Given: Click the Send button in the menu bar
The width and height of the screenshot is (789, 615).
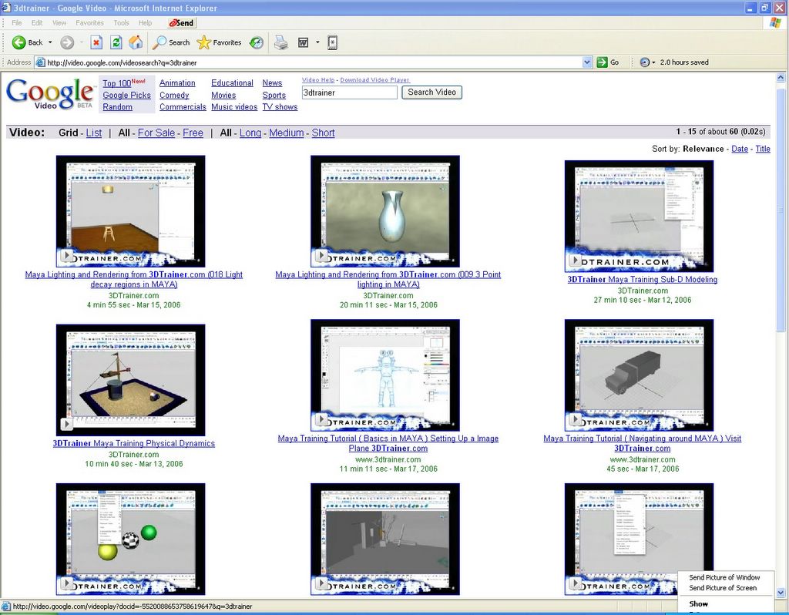Looking at the screenshot, I should [x=181, y=22].
